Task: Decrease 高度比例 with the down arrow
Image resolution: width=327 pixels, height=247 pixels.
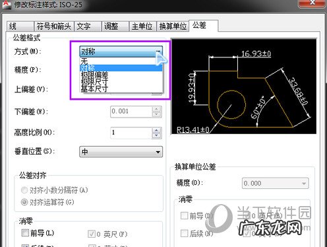Action: (156, 135)
